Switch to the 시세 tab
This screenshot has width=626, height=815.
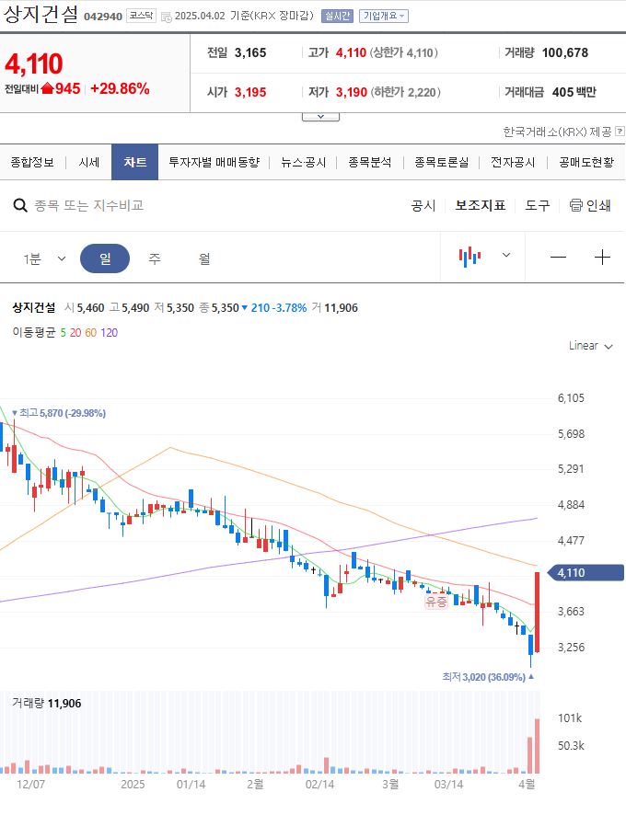point(89,162)
